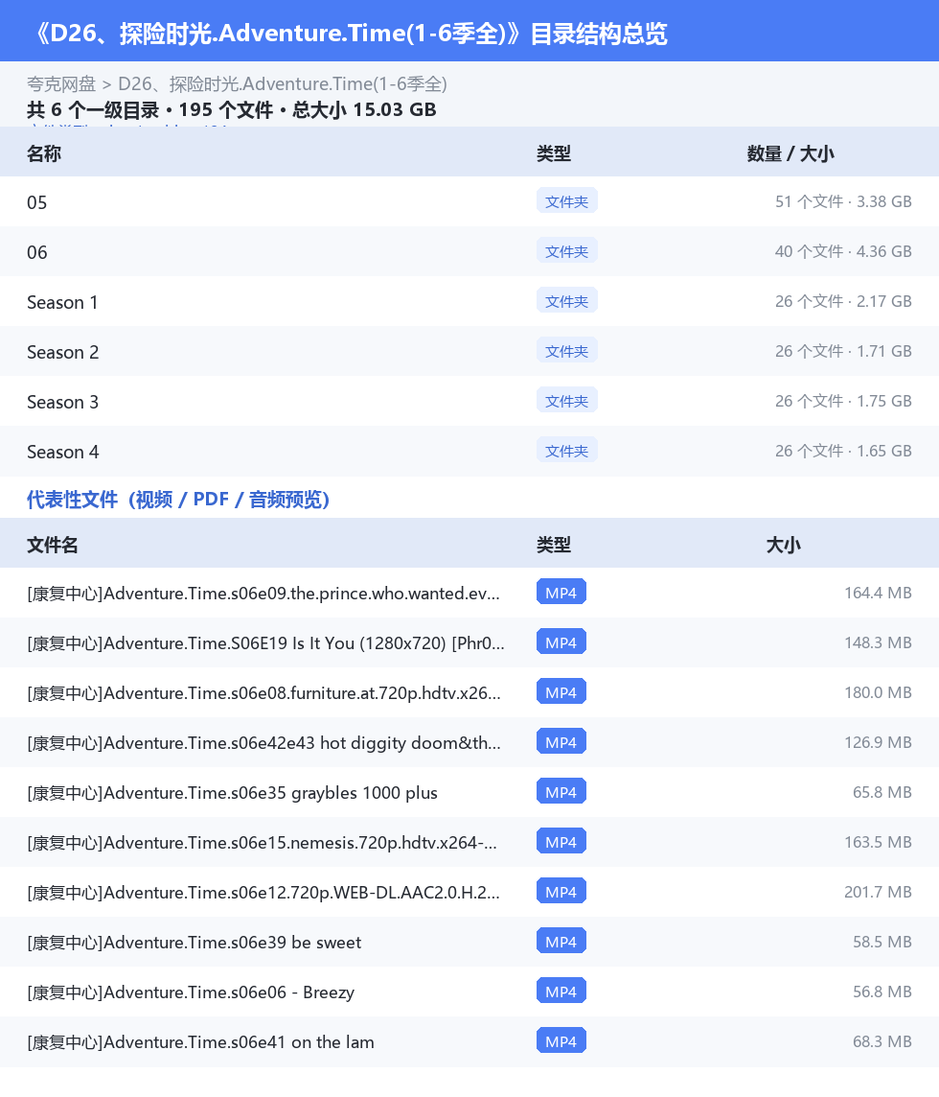Click the 180.0 MB size value
The image size is (939, 1097).
[878, 692]
